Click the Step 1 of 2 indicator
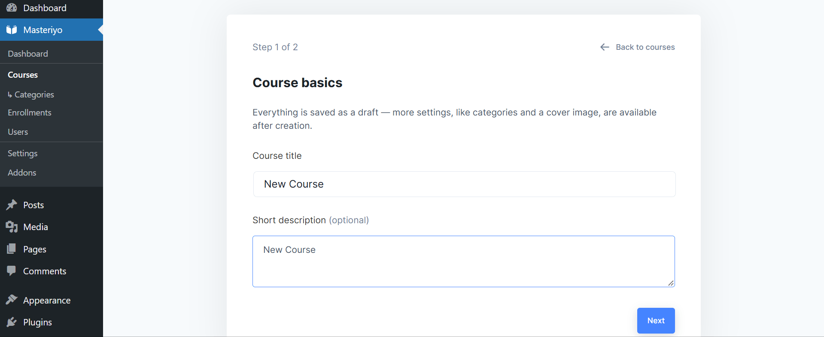This screenshot has width=824, height=337. 275,47
